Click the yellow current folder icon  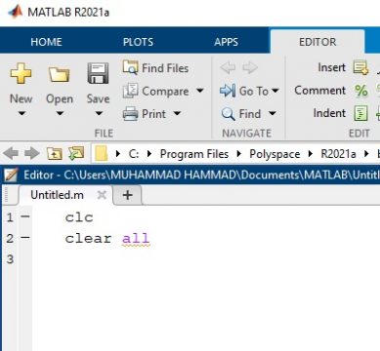(102, 153)
